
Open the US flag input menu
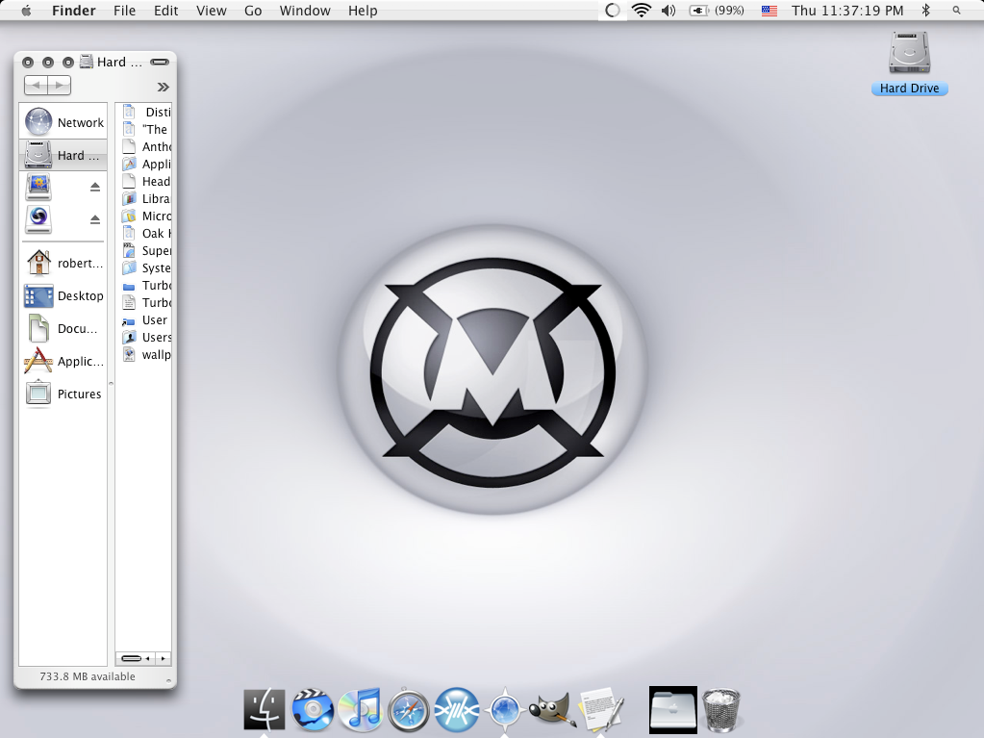pyautogui.click(x=770, y=11)
